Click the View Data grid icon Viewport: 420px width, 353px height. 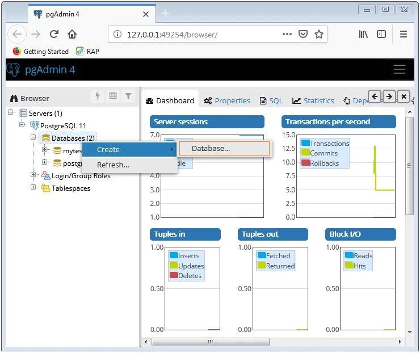[x=113, y=96]
